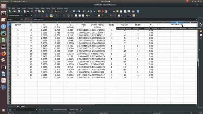The width and height of the screenshot is (203, 114).
Task: Select the Sheet1 tab
Action: pyautogui.click(x=23, y=107)
